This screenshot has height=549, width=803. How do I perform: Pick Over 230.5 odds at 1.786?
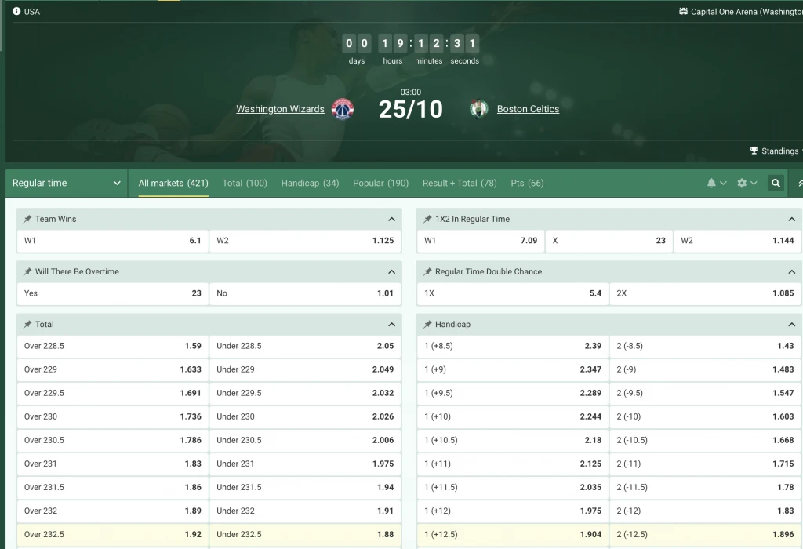[112, 440]
